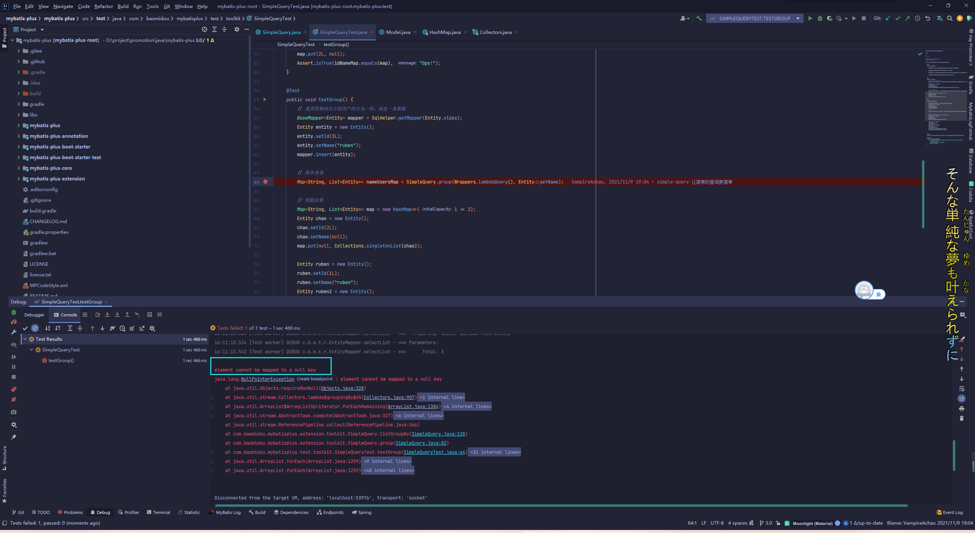
Task: Click the green Debug bug icon in the top toolbar
Action: tap(820, 18)
